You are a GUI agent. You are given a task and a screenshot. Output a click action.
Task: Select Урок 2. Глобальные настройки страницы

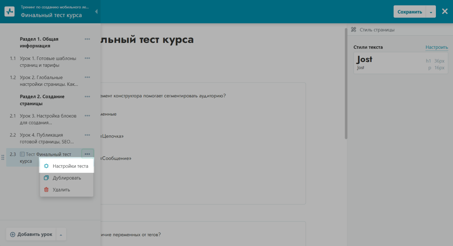pyautogui.click(x=49, y=81)
